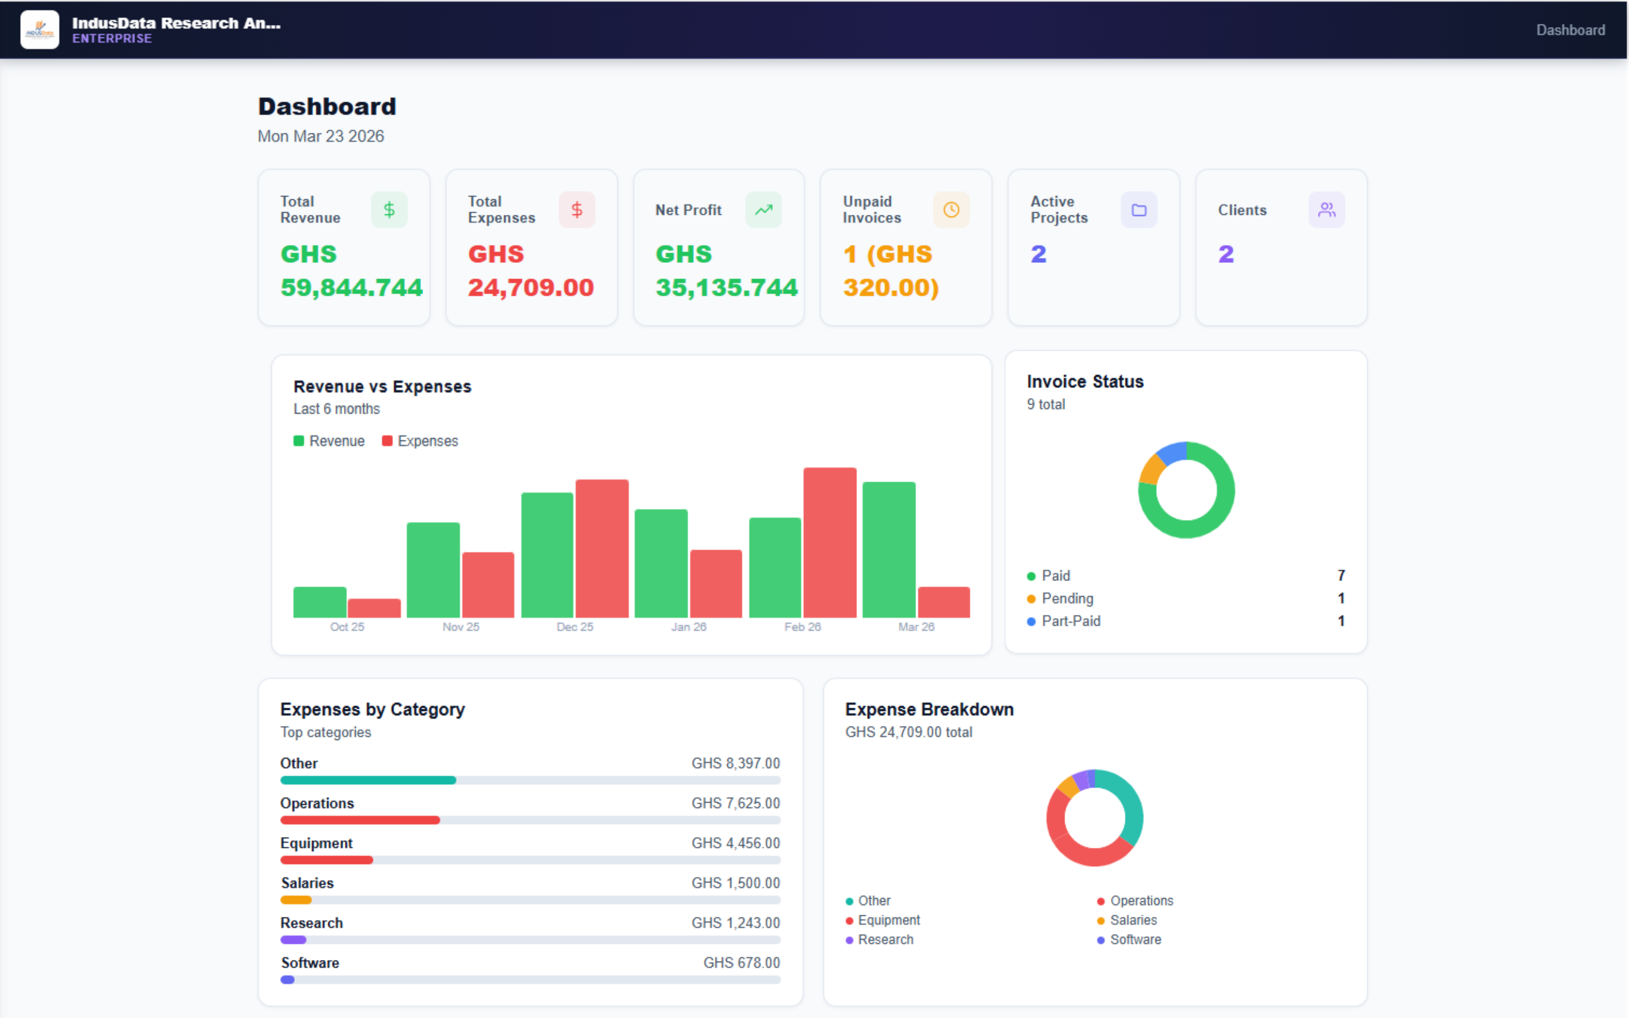Image resolution: width=1629 pixels, height=1018 pixels.
Task: Click the Unpaid Invoices clock icon
Action: (951, 209)
